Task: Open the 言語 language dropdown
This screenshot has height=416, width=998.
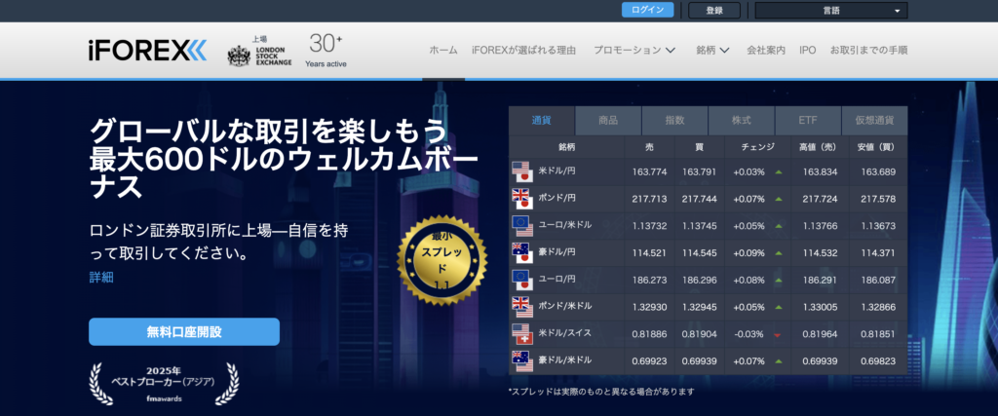Action: point(831,10)
